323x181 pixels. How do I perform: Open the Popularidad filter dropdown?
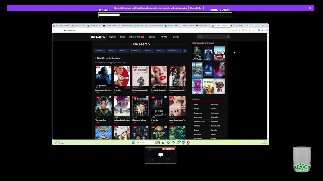[x=173, y=51]
